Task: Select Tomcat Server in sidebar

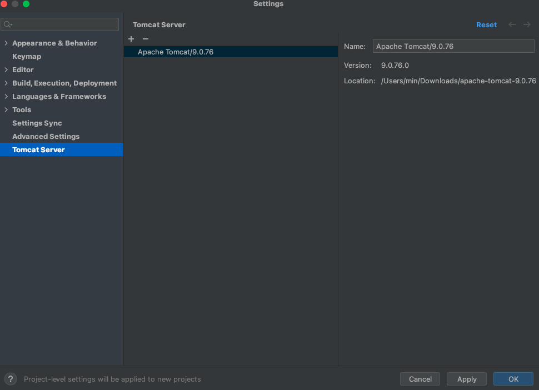Action: click(x=62, y=149)
